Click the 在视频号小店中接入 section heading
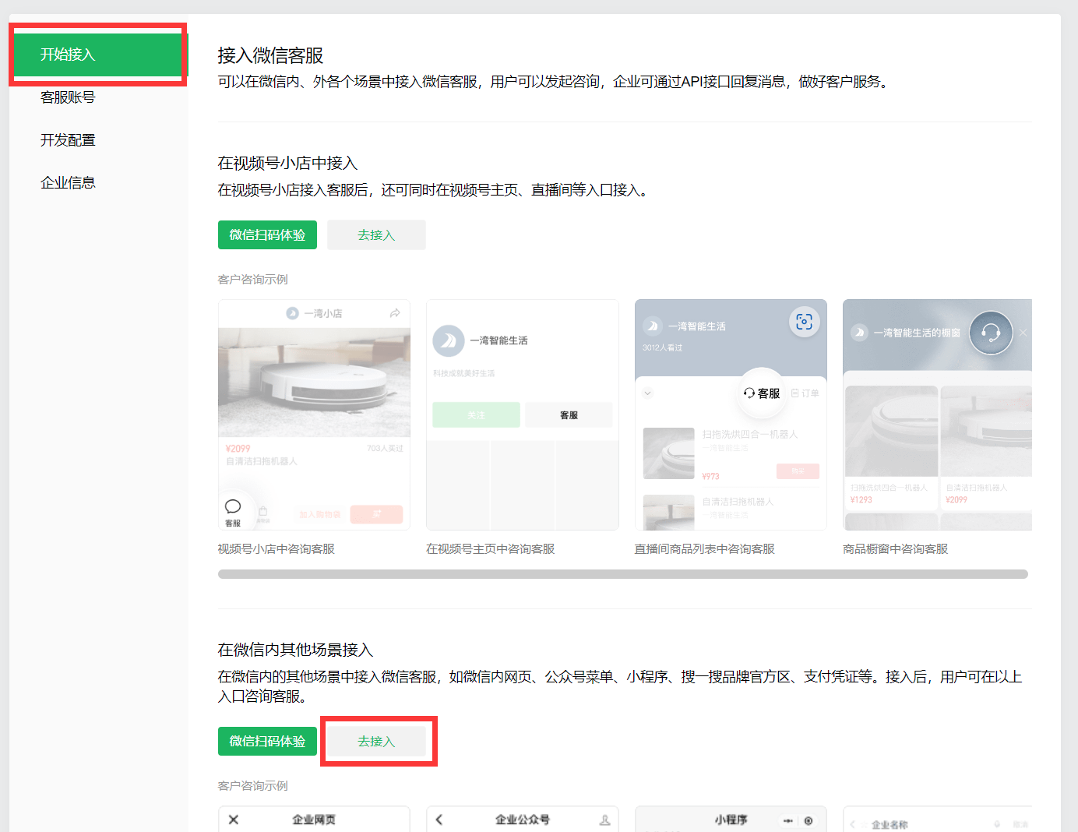Viewport: 1078px width, 832px height. [x=287, y=164]
